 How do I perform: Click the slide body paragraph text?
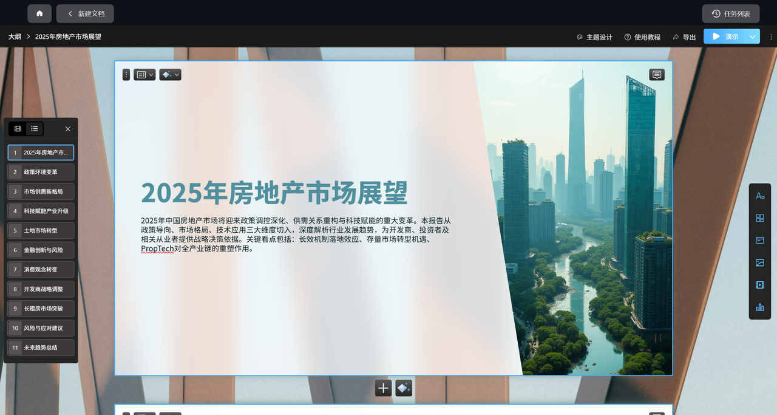click(x=296, y=234)
